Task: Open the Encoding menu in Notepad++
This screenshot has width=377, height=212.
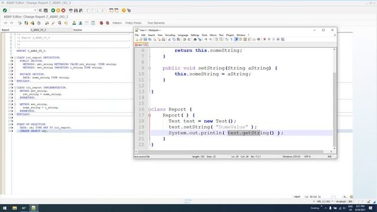Action: click(170, 35)
